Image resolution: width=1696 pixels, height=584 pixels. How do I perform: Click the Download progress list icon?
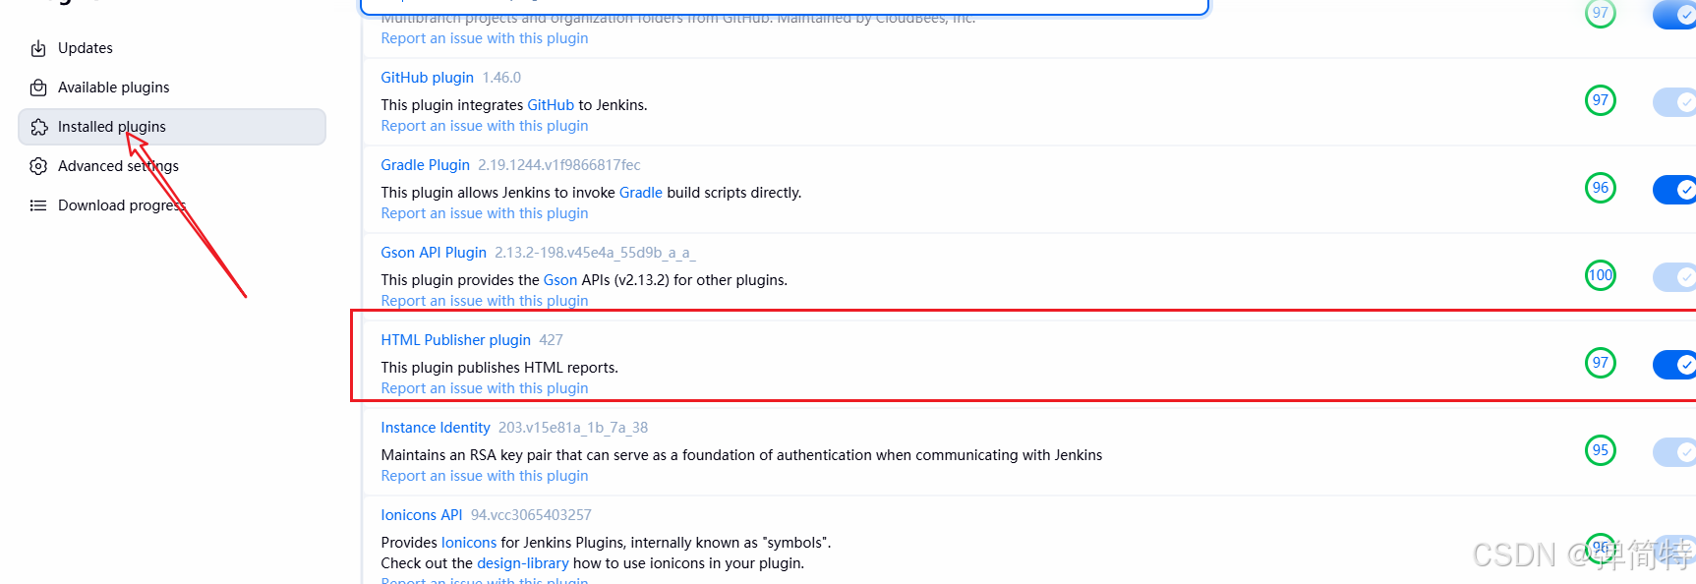tap(38, 205)
